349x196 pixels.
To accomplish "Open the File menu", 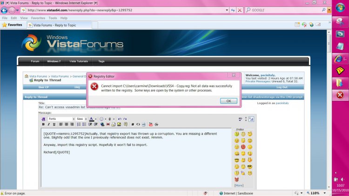I will coord(5,18).
